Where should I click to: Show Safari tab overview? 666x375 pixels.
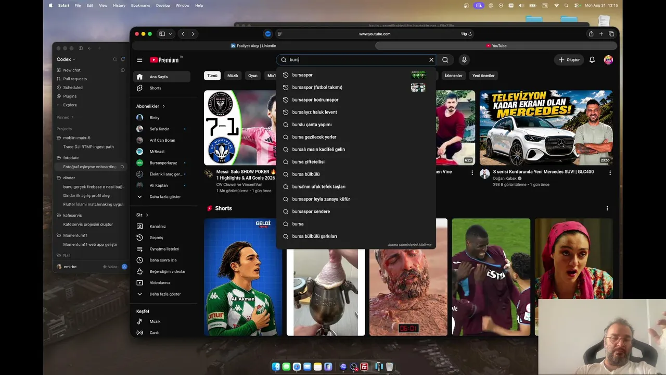[x=611, y=34]
